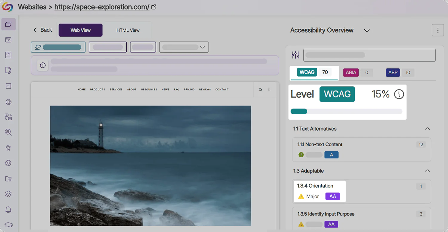Viewport: 448px width, 232px height.
Task: Open the sync transfer icon in sidebar
Action: pyautogui.click(x=8, y=117)
